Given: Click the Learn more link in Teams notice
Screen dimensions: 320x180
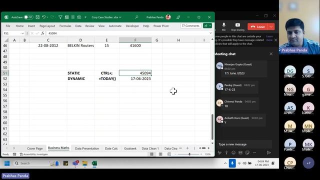Looking at the screenshot, I should [x=269, y=38].
